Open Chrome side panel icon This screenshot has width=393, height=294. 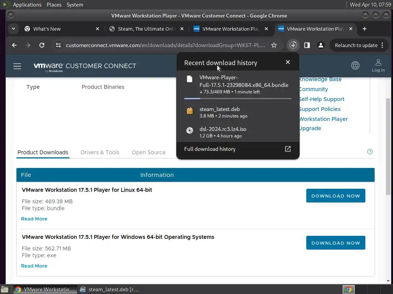coord(307,45)
